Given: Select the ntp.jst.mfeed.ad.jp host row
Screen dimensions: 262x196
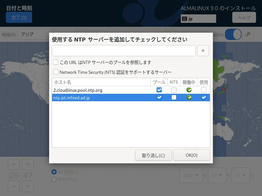Looking at the screenshot, I should tap(131, 97).
